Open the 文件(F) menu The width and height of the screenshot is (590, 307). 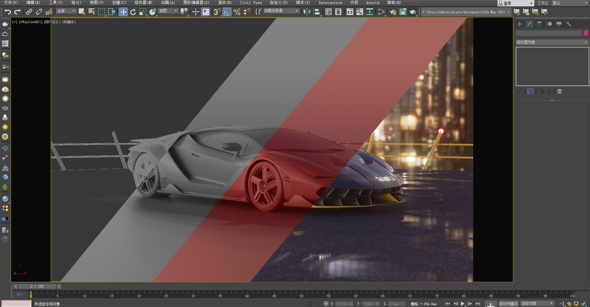(11, 3)
